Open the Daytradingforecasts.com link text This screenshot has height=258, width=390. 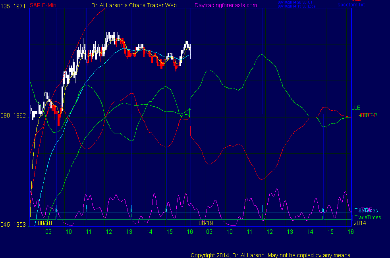(226, 5)
